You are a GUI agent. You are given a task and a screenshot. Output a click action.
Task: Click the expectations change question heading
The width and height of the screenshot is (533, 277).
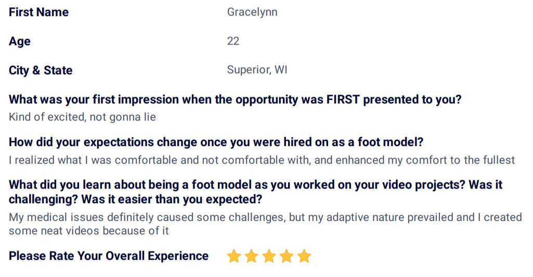[216, 142]
